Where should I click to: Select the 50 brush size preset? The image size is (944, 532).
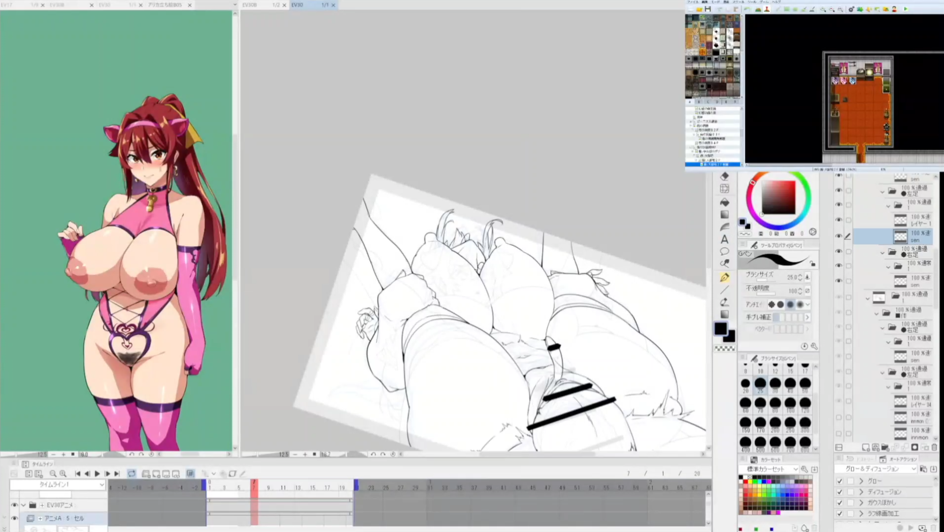pyautogui.click(x=805, y=384)
